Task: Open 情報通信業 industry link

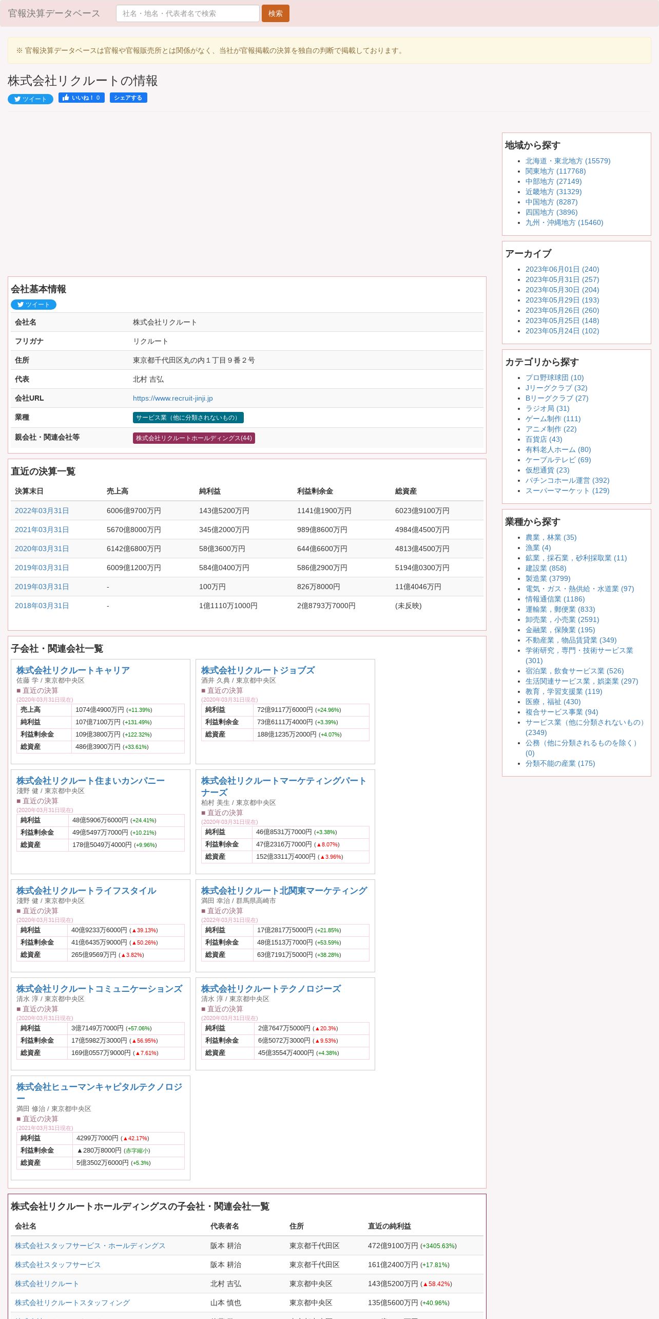Action: [555, 599]
